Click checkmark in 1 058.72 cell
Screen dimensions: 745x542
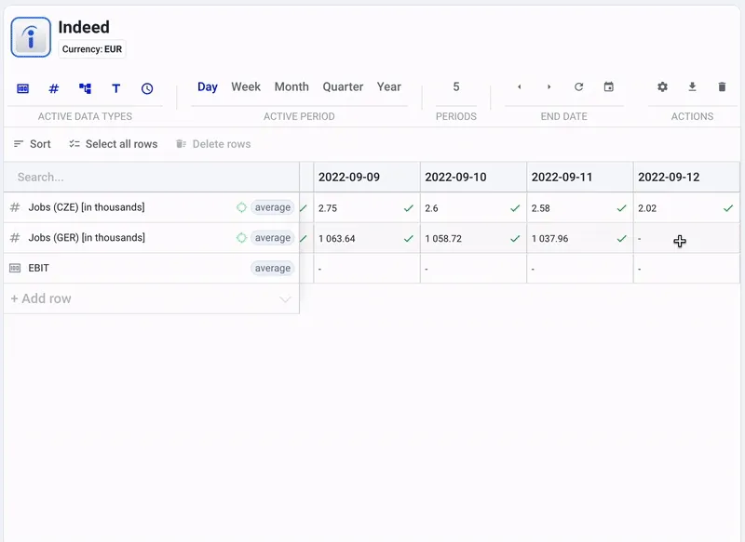pos(515,239)
